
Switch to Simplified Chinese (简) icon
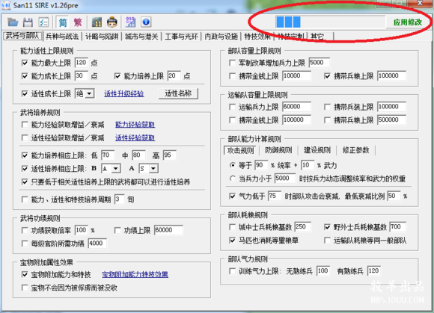(63, 22)
